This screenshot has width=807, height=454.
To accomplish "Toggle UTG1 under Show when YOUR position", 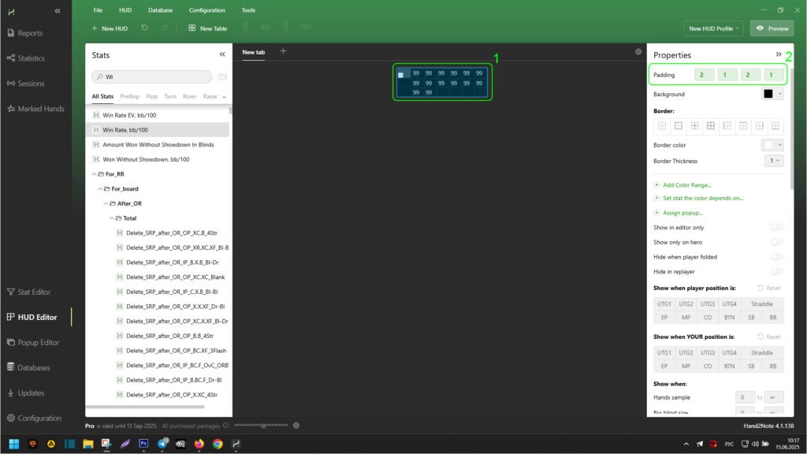I will pos(664,353).
